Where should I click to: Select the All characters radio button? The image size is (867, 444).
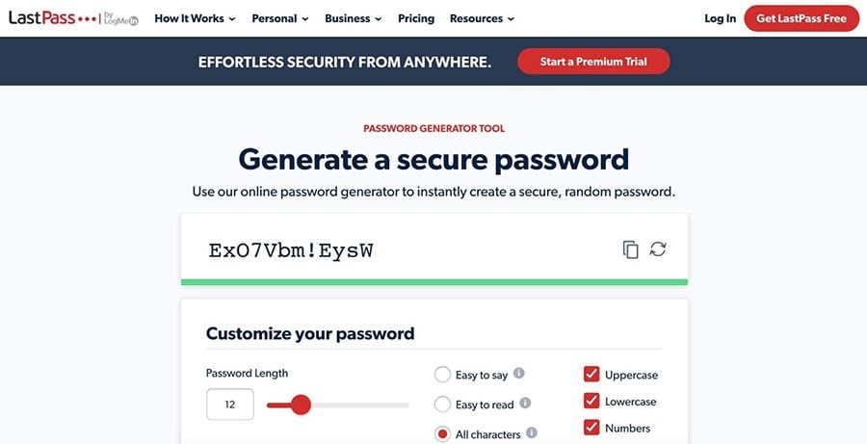pyautogui.click(x=443, y=434)
